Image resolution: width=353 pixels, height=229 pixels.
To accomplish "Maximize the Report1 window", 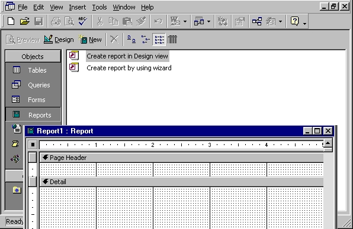I will pos(317,131).
